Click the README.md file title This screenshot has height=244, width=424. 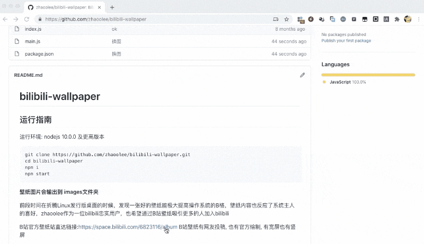point(28,75)
